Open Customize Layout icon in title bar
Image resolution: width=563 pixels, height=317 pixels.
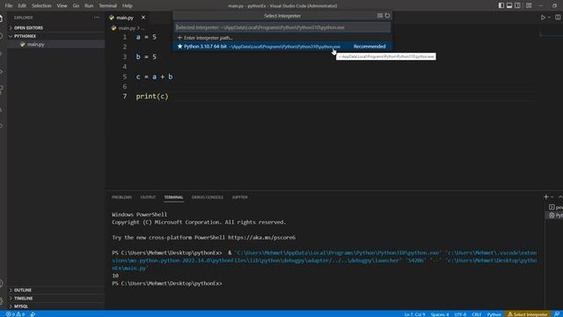point(529,5)
